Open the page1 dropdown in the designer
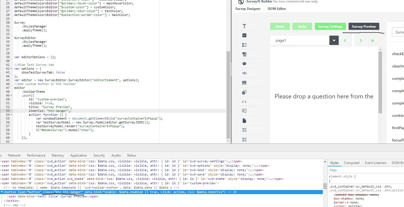The width and height of the screenshot is (404, 207). tap(334, 40)
